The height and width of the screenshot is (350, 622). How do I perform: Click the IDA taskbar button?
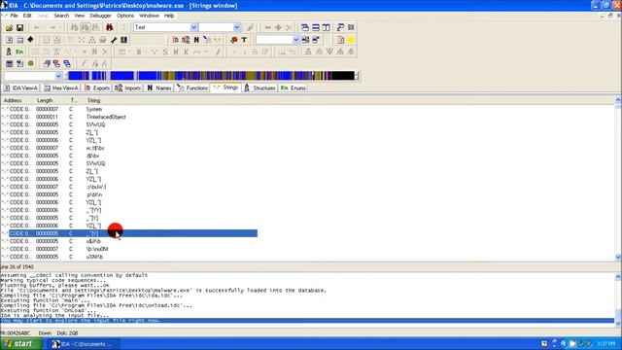[85, 344]
